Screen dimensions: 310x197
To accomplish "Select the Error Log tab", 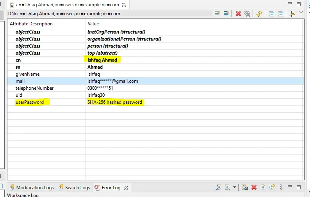I will click(108, 187).
